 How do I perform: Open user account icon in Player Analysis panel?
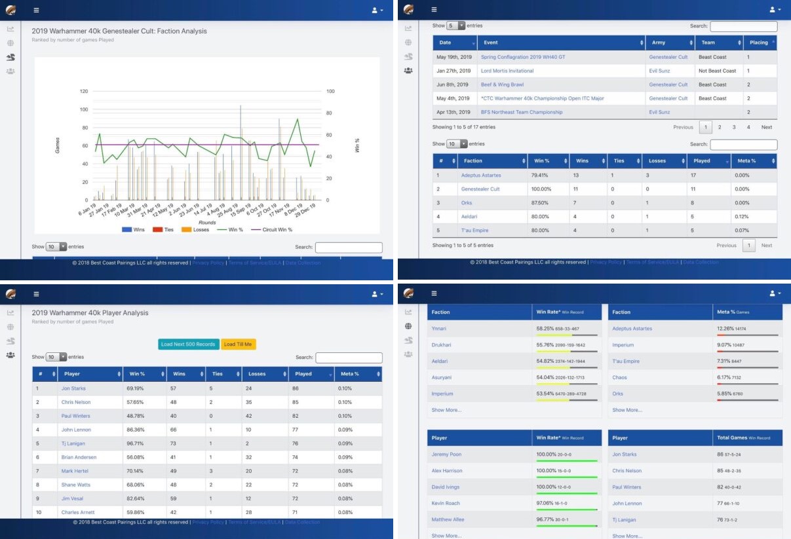(x=377, y=295)
